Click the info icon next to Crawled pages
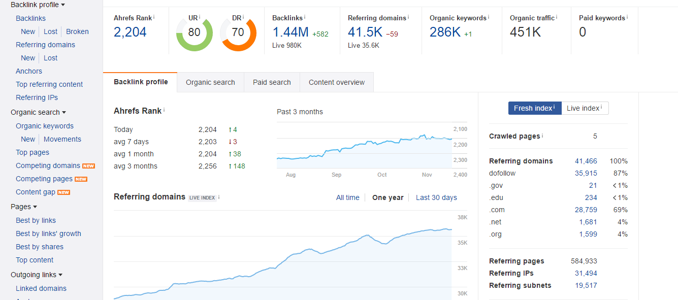678x300 pixels. click(542, 136)
